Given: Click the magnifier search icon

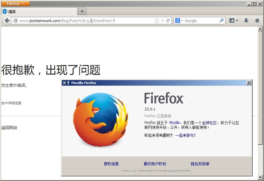Looking at the screenshot, I should [221, 21].
